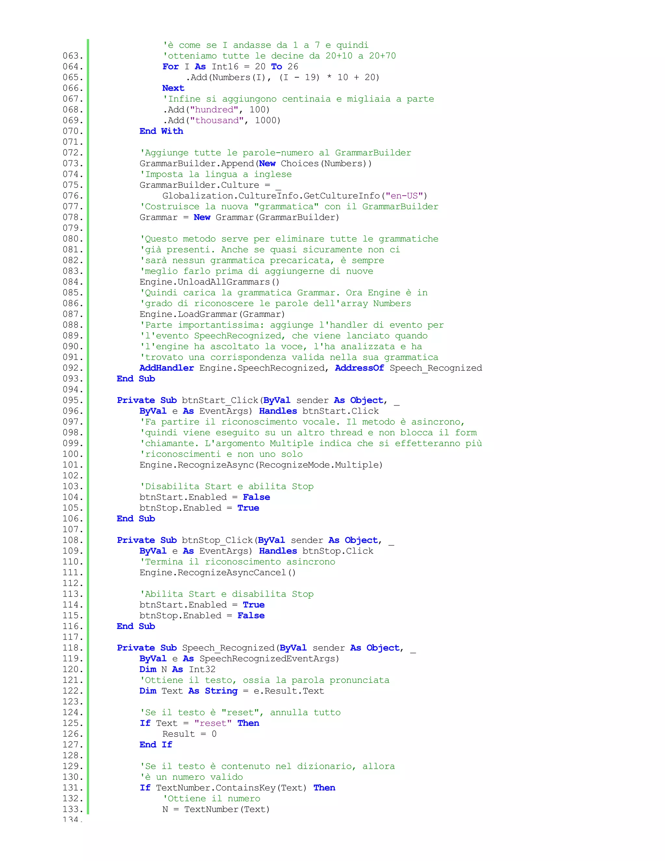
Task: Click the GetCultureInfo("en-US") line
Action: 295,196
